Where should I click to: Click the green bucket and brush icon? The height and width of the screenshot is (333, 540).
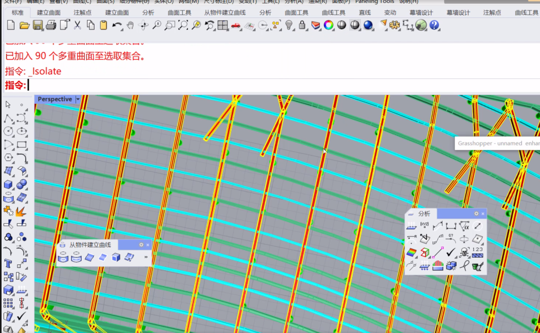[477, 265]
